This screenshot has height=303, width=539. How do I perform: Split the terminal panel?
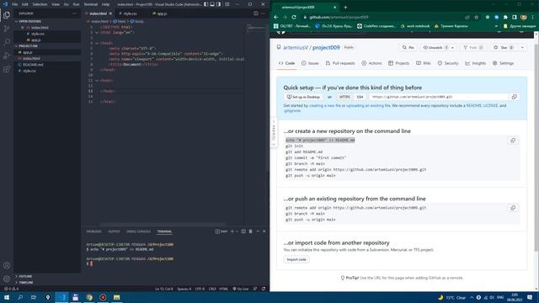coord(243,231)
